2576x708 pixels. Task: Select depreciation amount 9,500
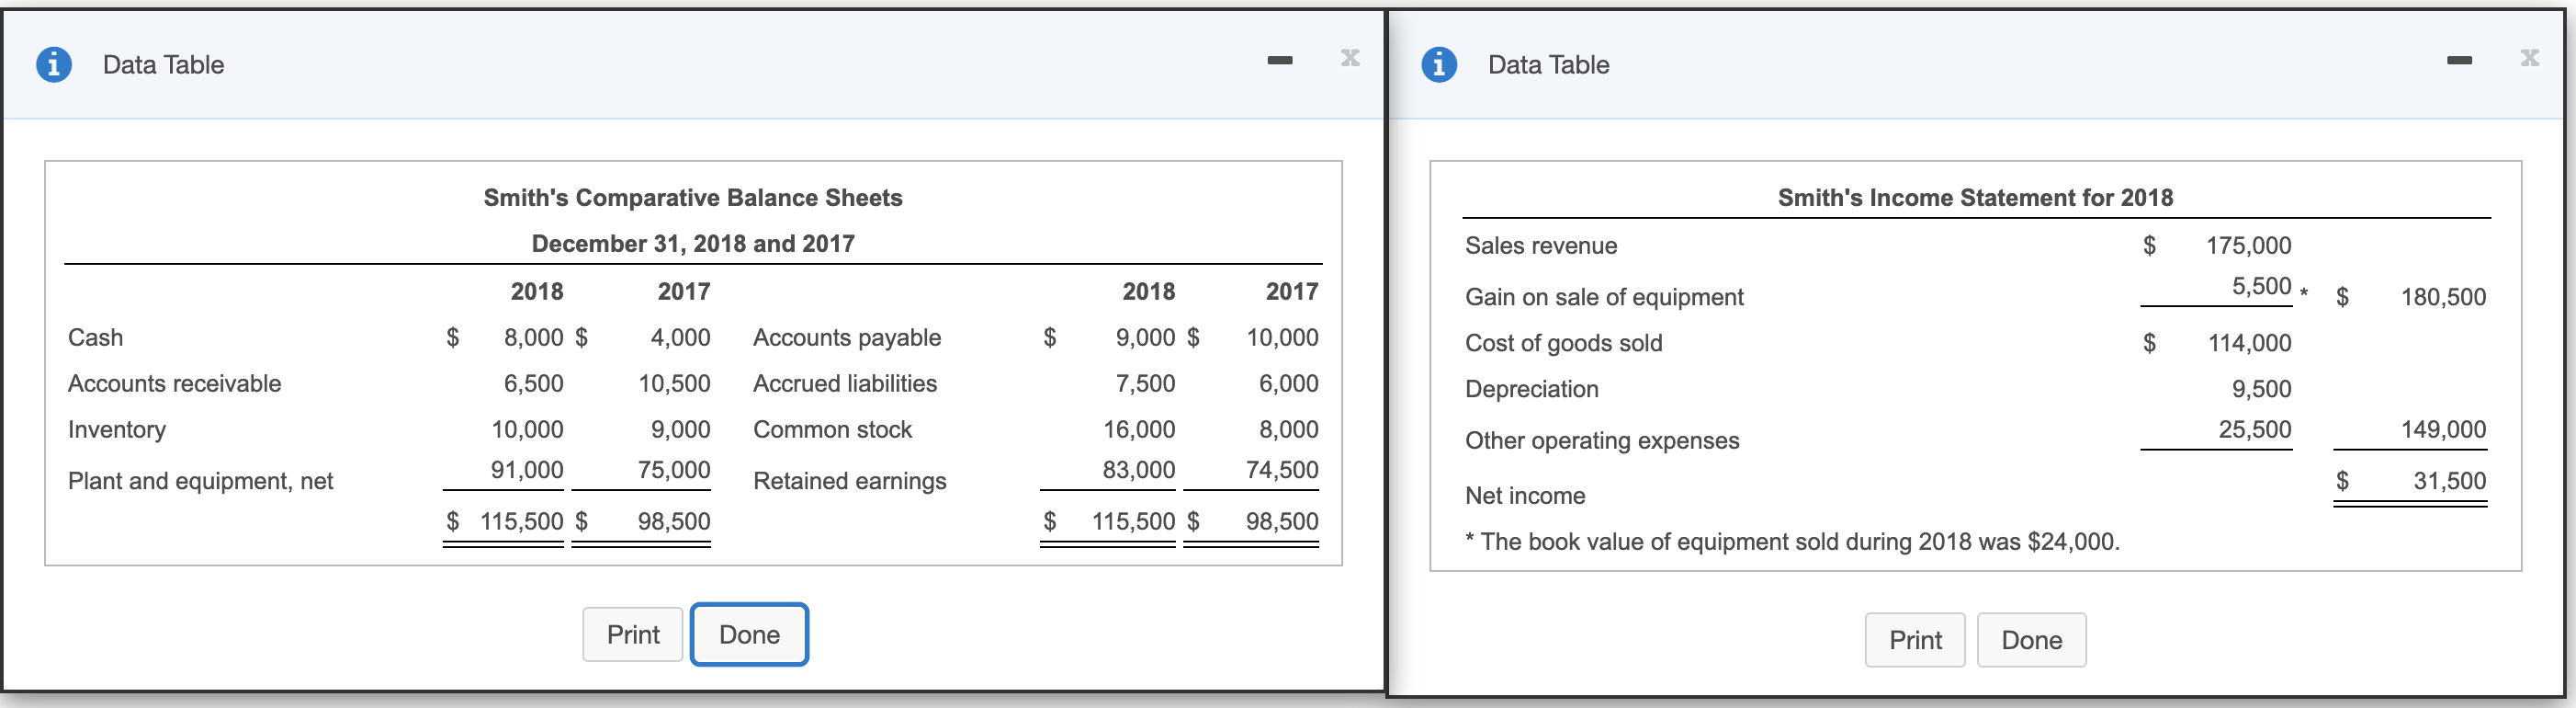pos(2261,389)
